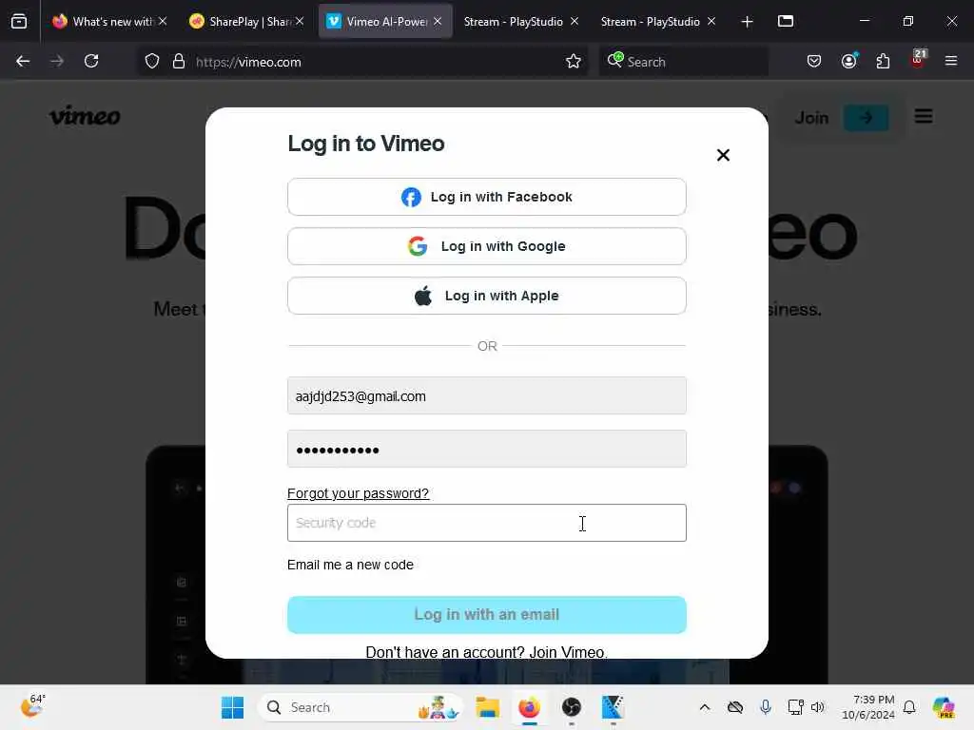Open the Firefox View icon

click(19, 22)
